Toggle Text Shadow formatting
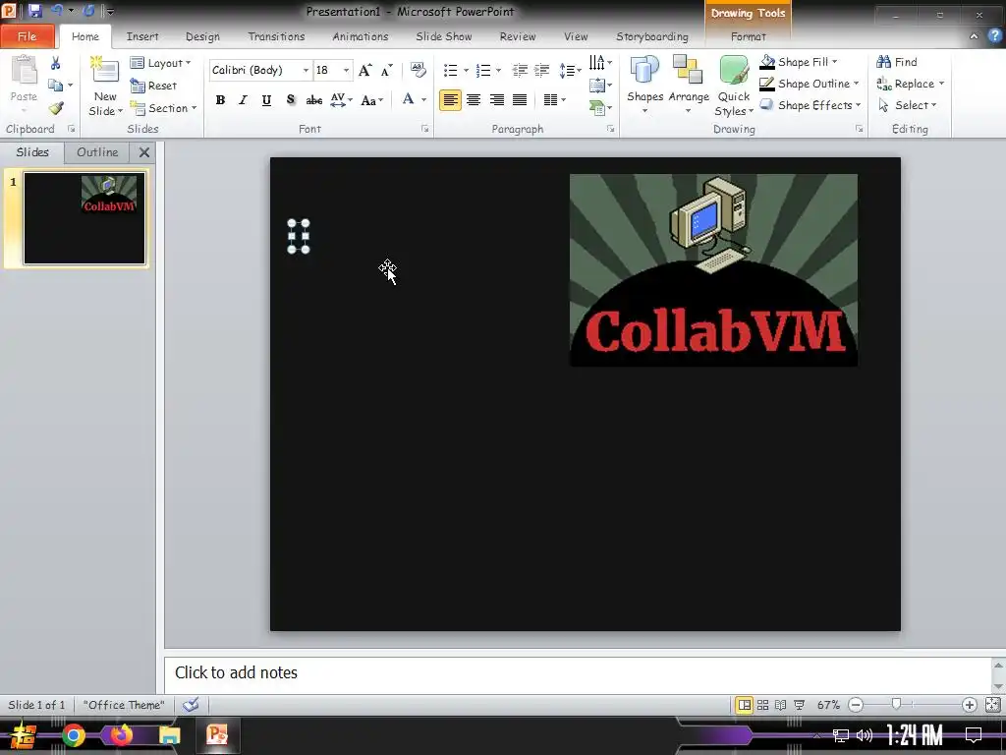This screenshot has height=755, width=1006. coord(290,100)
